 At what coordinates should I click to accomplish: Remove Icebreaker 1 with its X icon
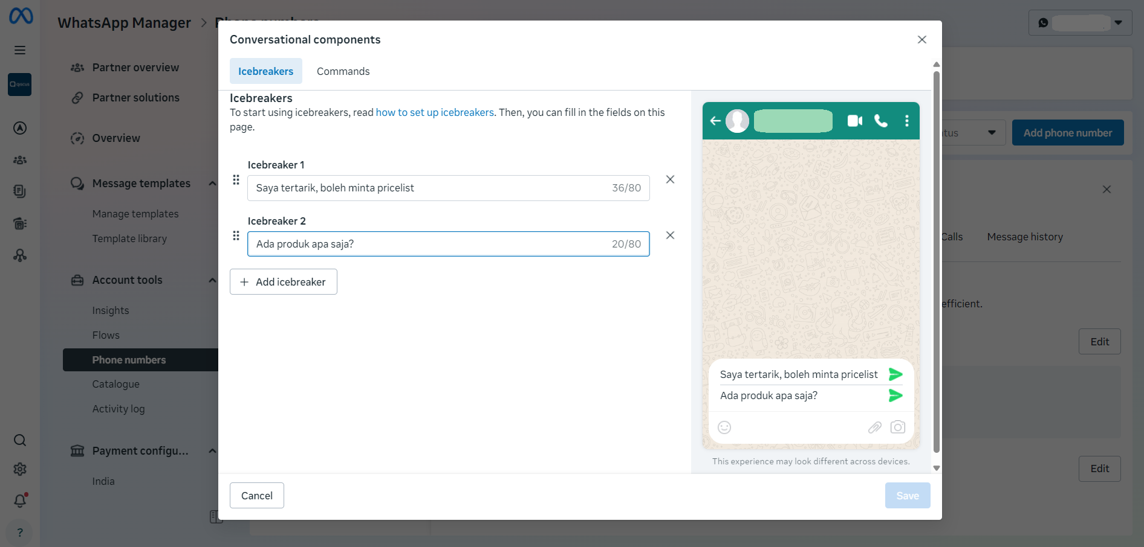tap(670, 179)
